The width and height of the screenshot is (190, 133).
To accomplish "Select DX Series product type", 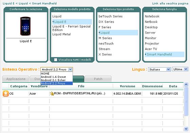I will 106,22.
